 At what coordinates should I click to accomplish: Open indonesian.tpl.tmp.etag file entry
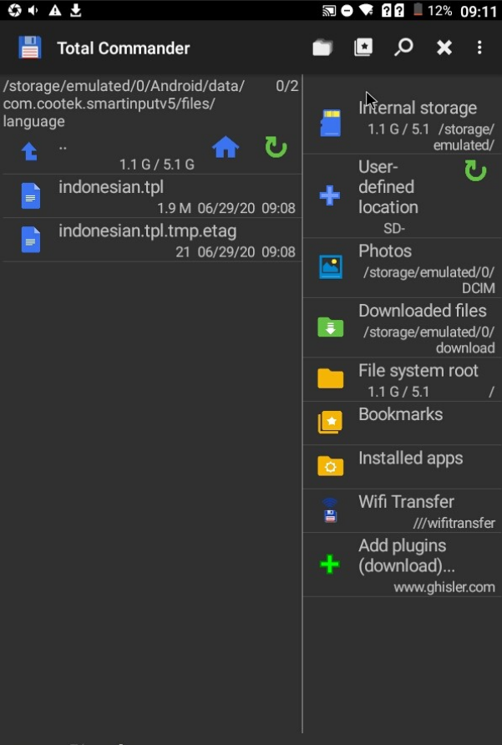click(152, 240)
